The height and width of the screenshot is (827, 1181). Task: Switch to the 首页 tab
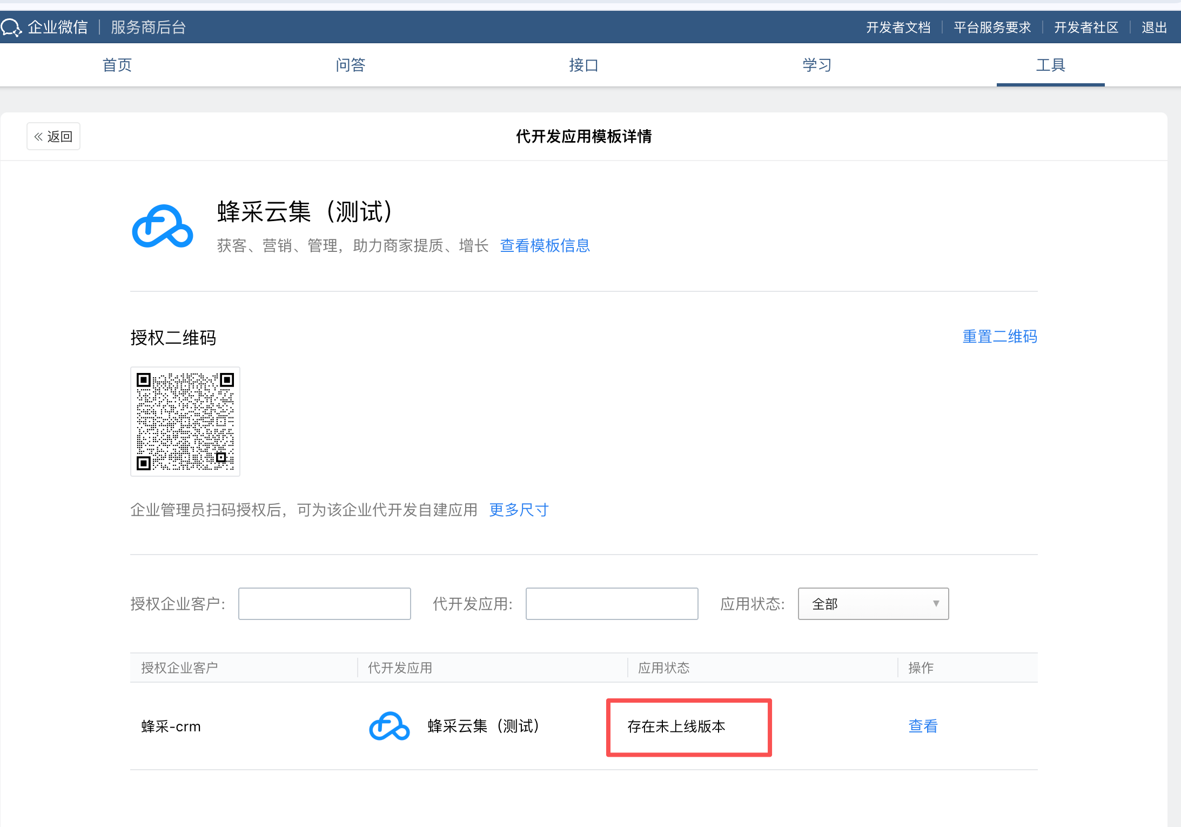(117, 65)
